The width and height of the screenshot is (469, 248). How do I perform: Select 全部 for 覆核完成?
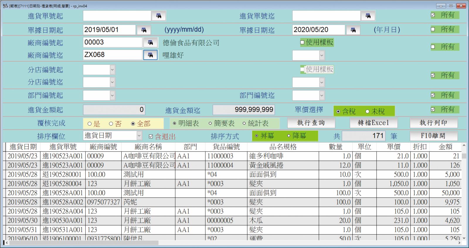(133, 124)
